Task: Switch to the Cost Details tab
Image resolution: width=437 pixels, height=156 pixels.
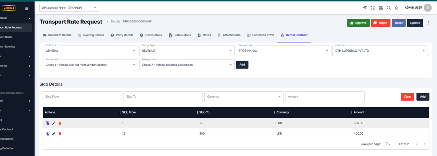Action: (x=151, y=35)
